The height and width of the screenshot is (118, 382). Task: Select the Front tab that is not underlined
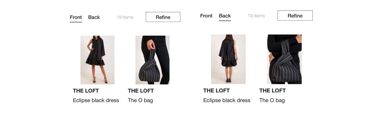206,16
